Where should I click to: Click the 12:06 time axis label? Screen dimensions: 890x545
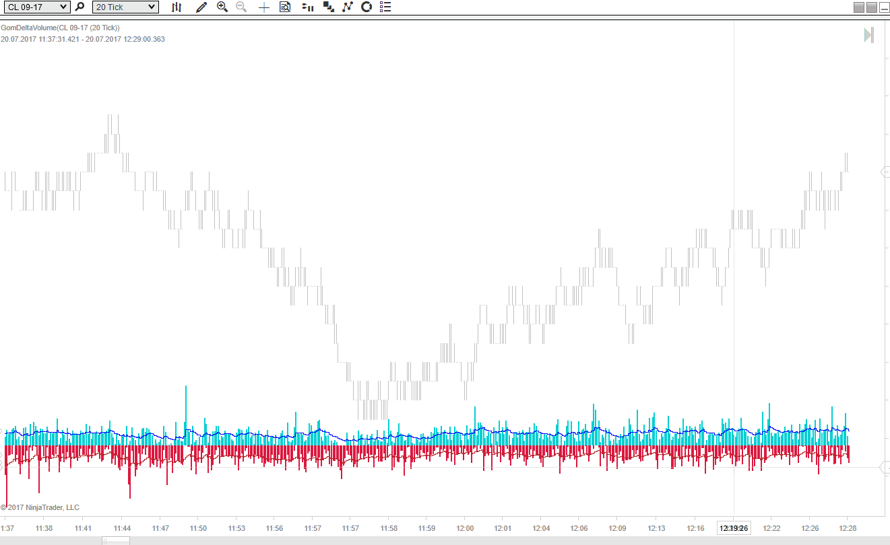579,528
